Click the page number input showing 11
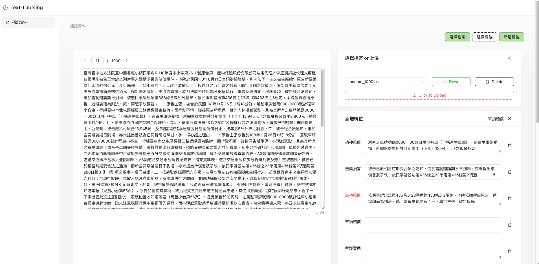This screenshot has height=264, width=539. [97, 61]
